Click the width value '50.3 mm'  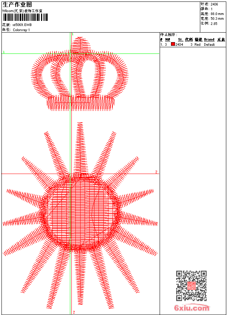coord(217,19)
